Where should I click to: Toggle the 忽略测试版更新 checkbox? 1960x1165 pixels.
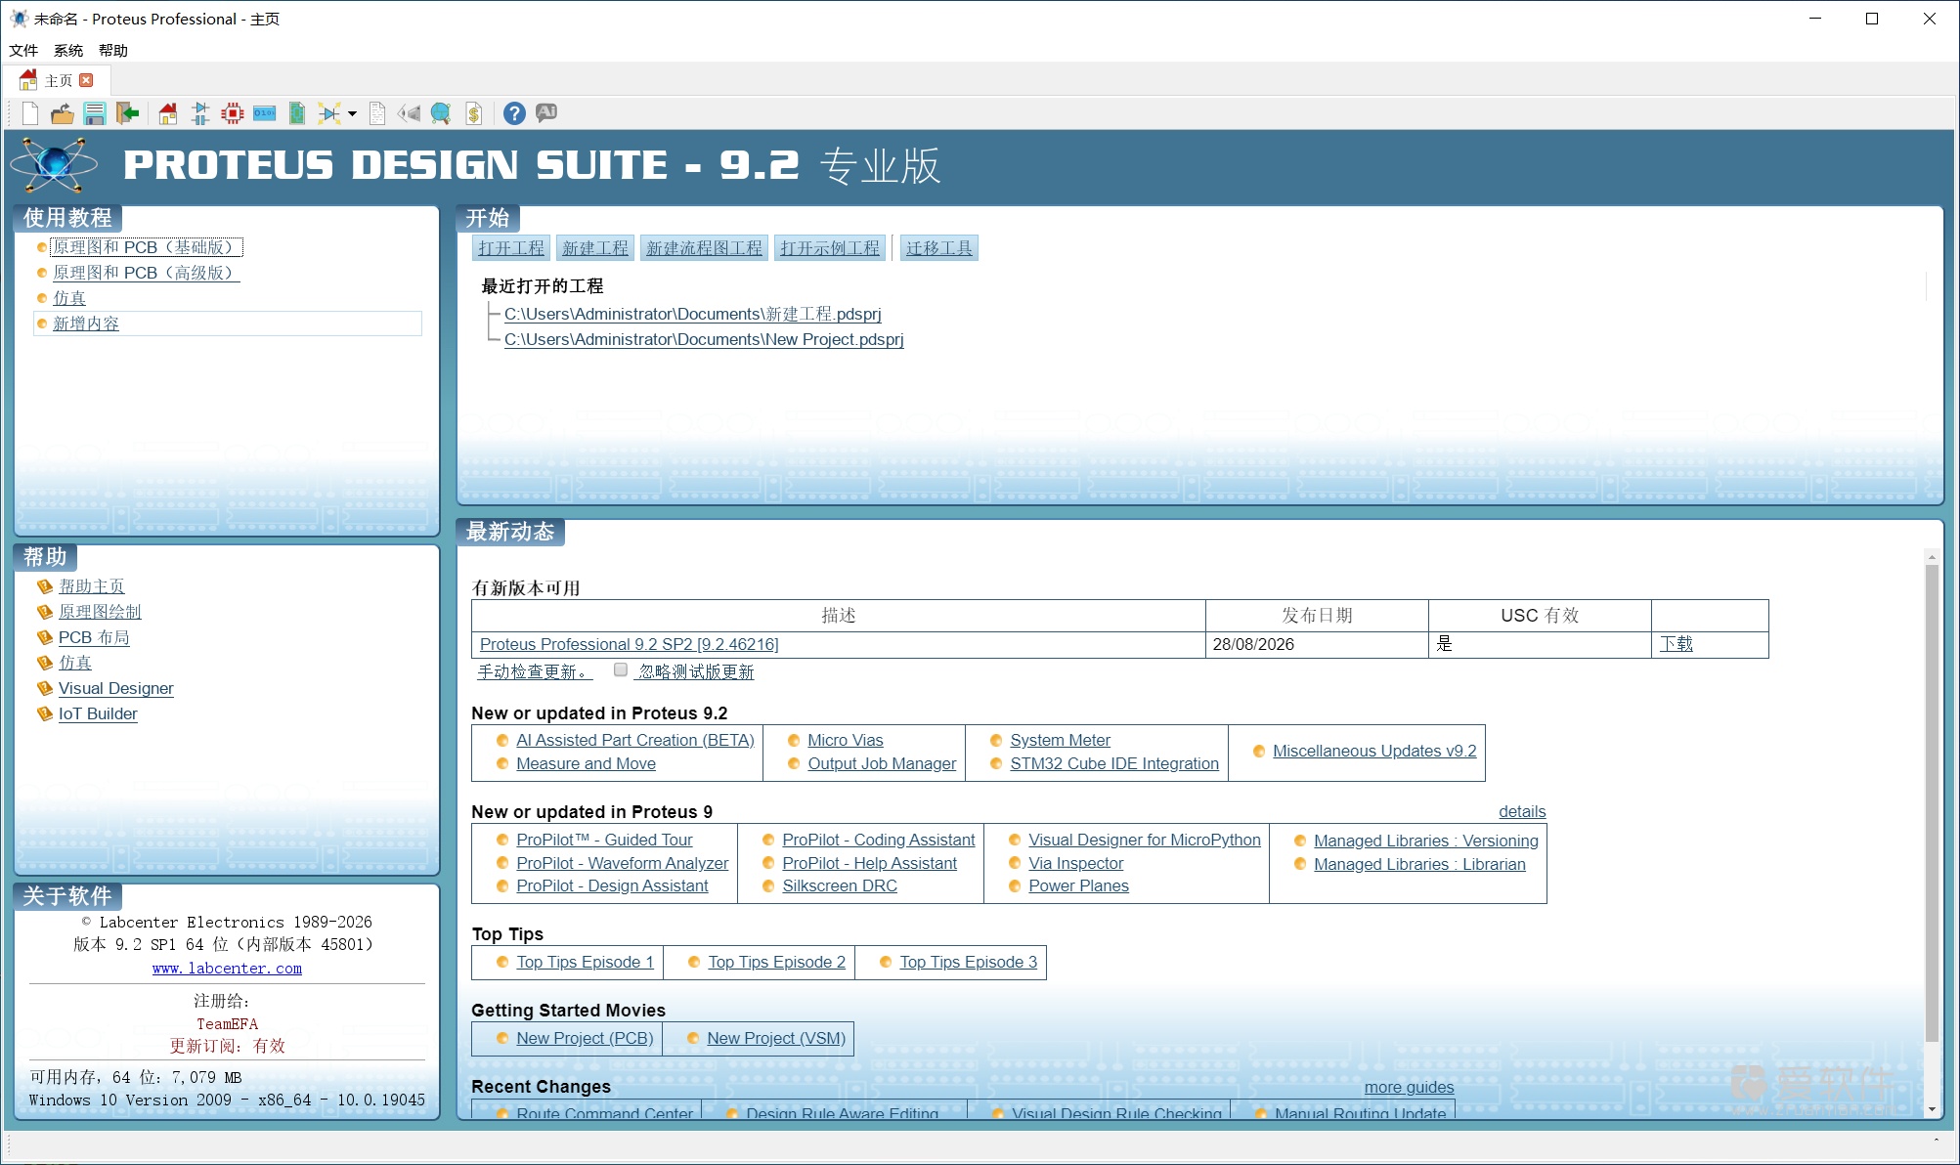[x=621, y=670]
